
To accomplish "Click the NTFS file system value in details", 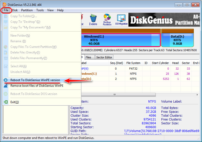I will pos(152,102).
